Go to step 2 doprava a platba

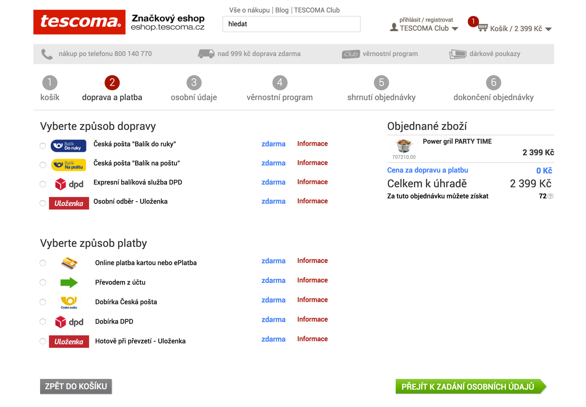coord(112,89)
